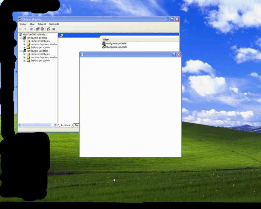Select Místní počítač - zásady root node
The image size is (261, 209).
click(34, 35)
